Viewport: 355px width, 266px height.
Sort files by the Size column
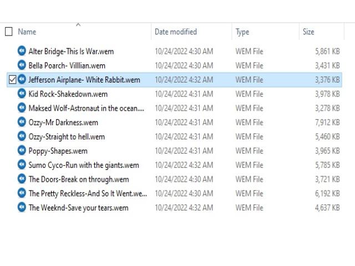[308, 32]
